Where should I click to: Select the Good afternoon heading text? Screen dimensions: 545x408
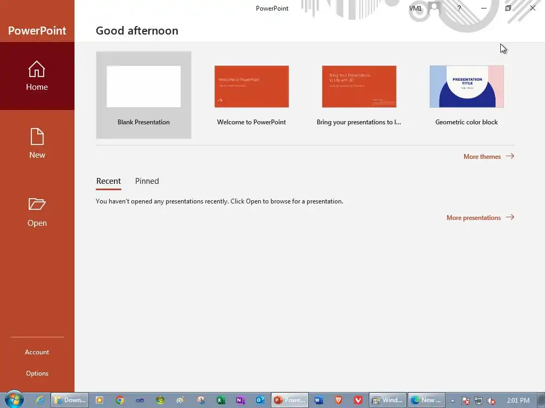click(137, 30)
